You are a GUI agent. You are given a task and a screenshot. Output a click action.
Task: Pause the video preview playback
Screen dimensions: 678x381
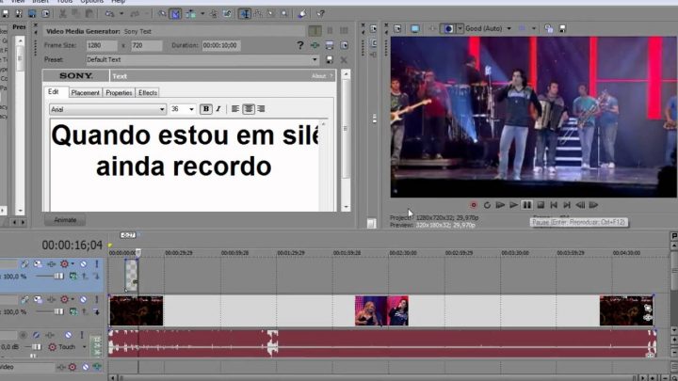(x=526, y=205)
